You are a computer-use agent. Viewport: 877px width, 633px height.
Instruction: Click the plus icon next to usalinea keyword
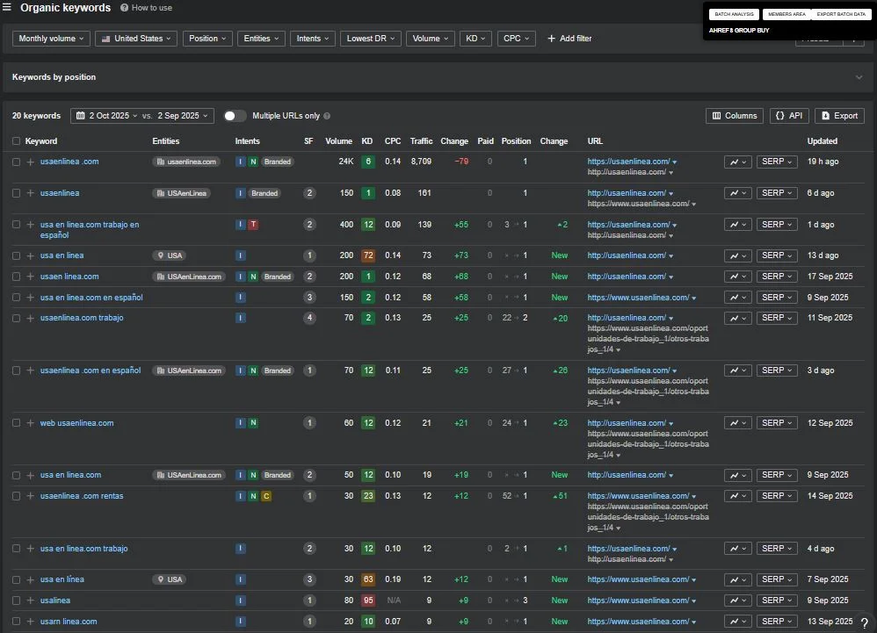click(x=30, y=600)
